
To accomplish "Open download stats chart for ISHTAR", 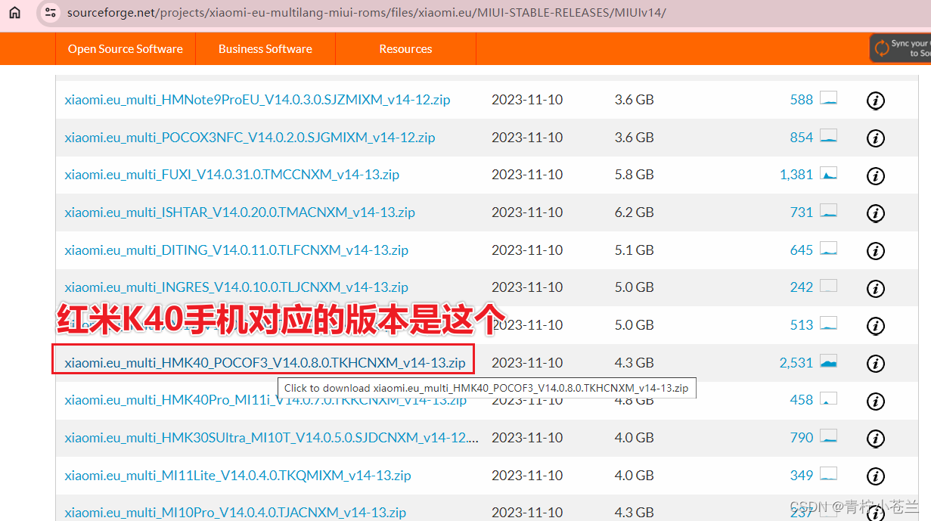I will pos(829,211).
